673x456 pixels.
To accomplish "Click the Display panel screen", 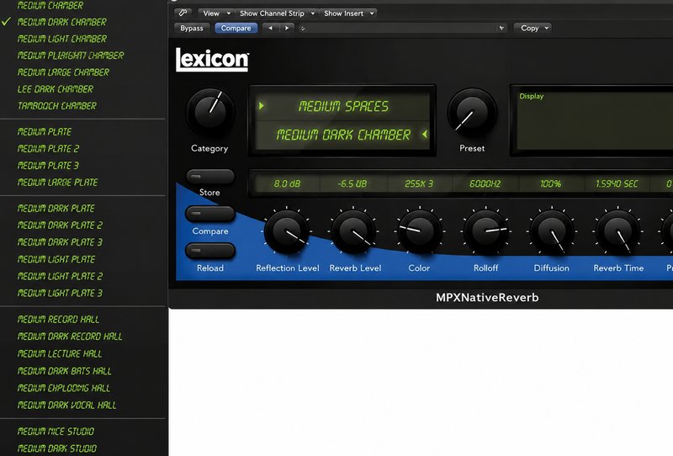I will point(595,120).
